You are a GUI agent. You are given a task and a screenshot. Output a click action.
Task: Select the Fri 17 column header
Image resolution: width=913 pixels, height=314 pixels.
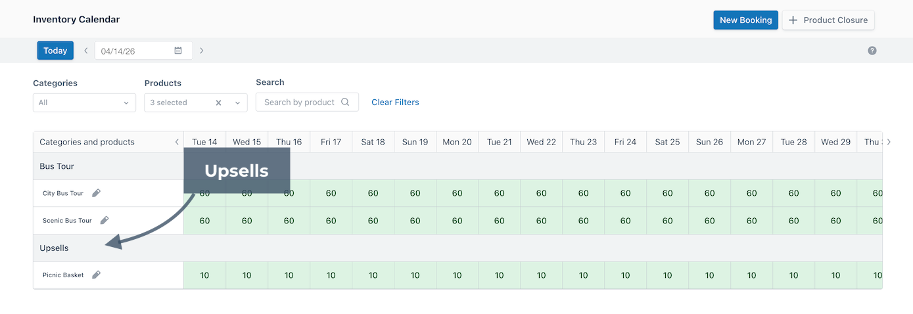click(x=331, y=142)
